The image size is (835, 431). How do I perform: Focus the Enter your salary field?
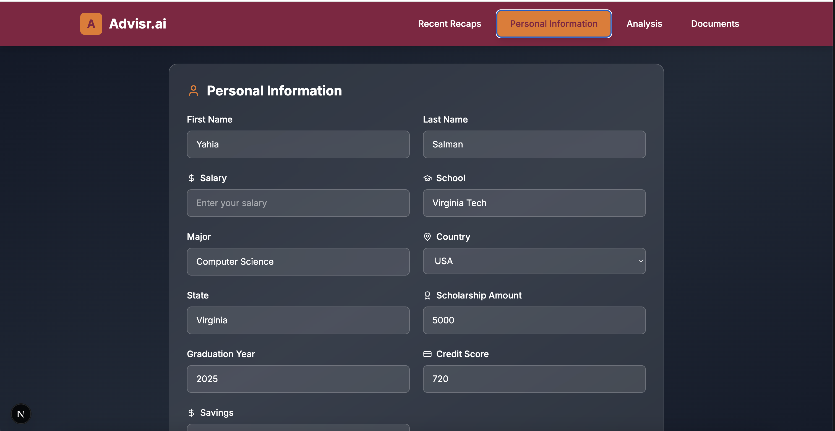pyautogui.click(x=298, y=203)
